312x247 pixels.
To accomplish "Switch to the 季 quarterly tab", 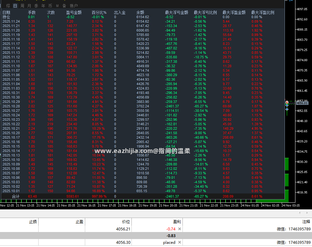I will pyautogui.click(x=36, y=6).
